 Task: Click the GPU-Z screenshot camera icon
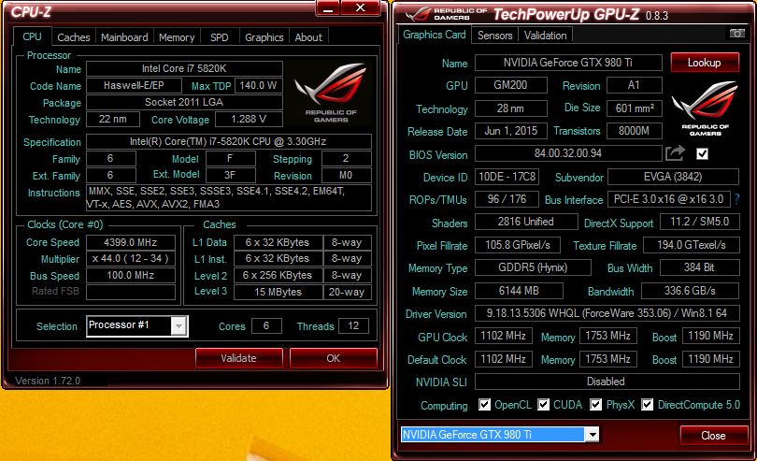tap(736, 34)
